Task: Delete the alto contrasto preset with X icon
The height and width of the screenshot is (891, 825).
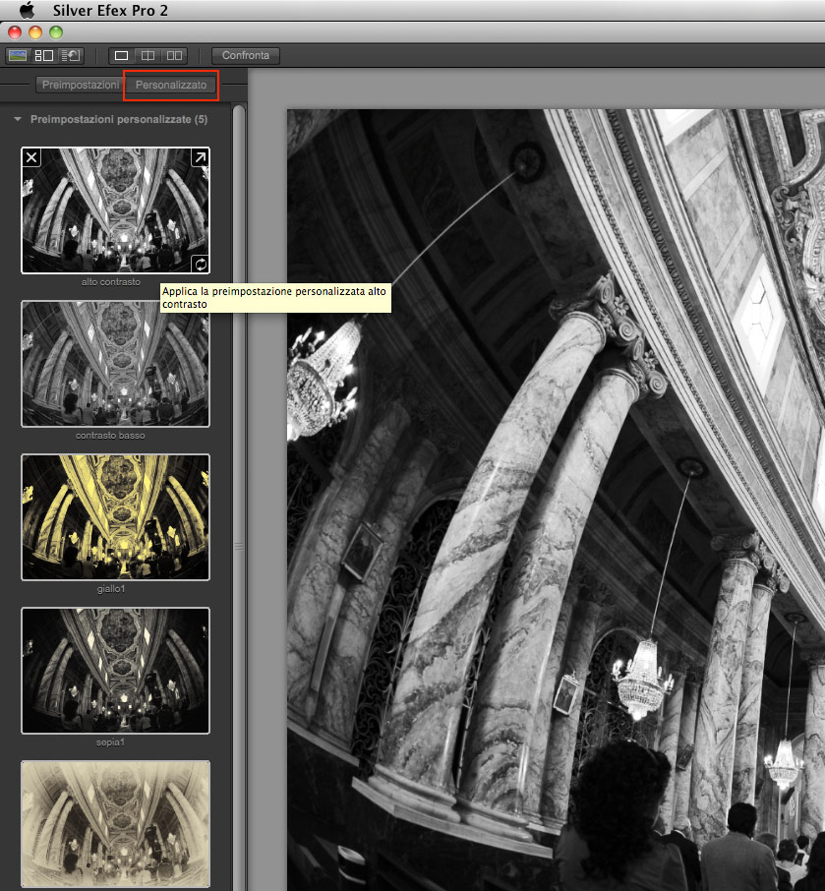Action: [x=31, y=157]
